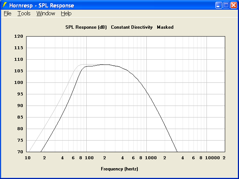
Task: Open the File menu
Action: click(7, 13)
